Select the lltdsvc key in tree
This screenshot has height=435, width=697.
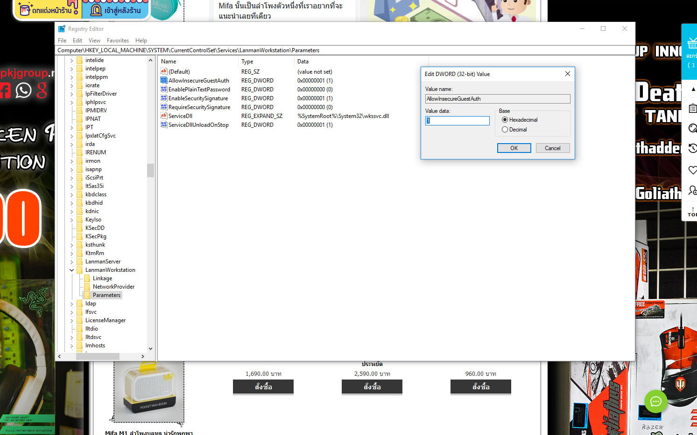coord(93,337)
